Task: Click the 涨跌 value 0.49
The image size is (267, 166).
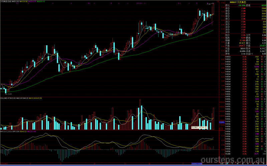Action: 243,38
